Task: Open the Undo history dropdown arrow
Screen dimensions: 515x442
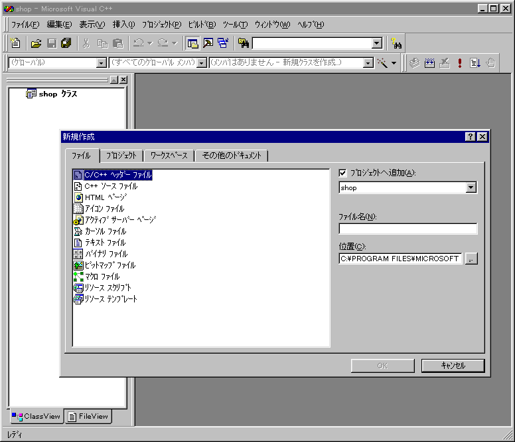Action: tap(150, 43)
